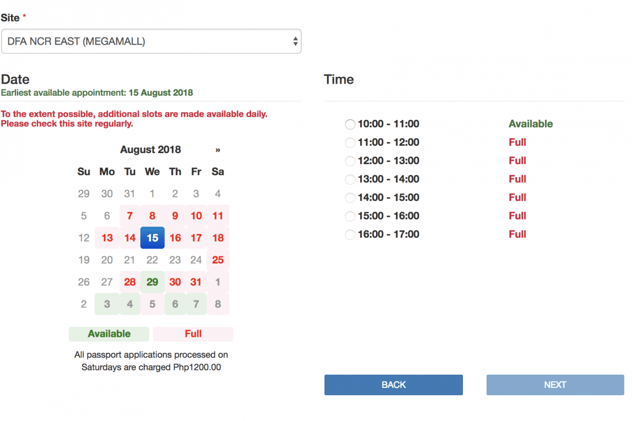Pick the 13:00 - 14:00 radio option
Image resolution: width=632 pixels, height=421 pixels.
350,179
